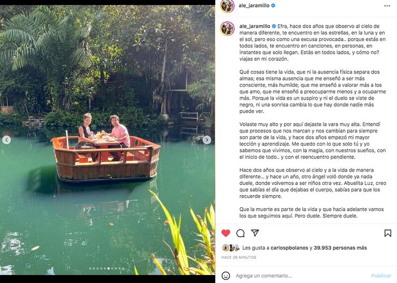Open the carlospbolanos profile link
397x283 pixels.
pos(290,248)
